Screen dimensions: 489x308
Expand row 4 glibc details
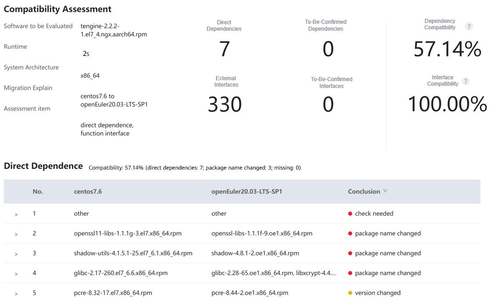coord(16,274)
